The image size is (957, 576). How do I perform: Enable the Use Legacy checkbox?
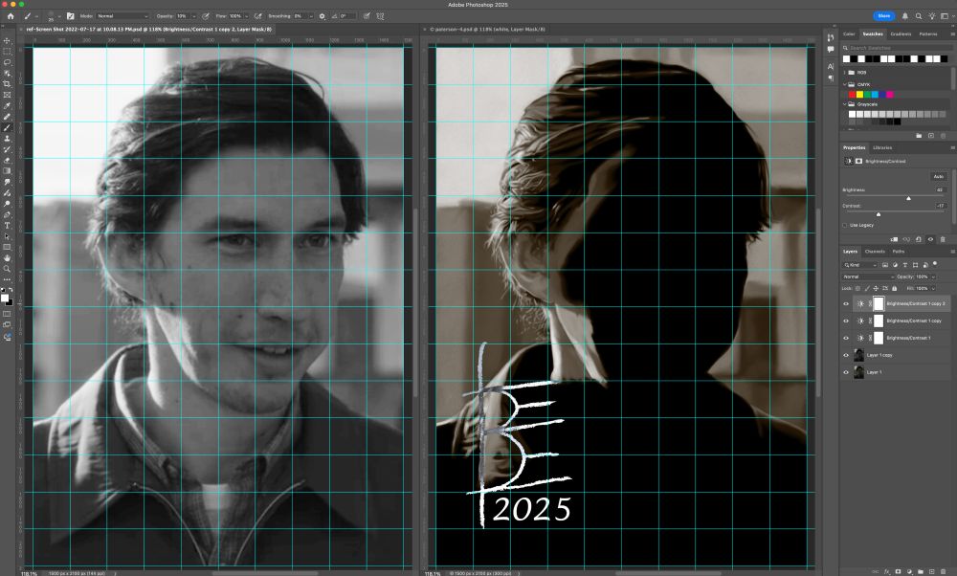click(x=846, y=225)
